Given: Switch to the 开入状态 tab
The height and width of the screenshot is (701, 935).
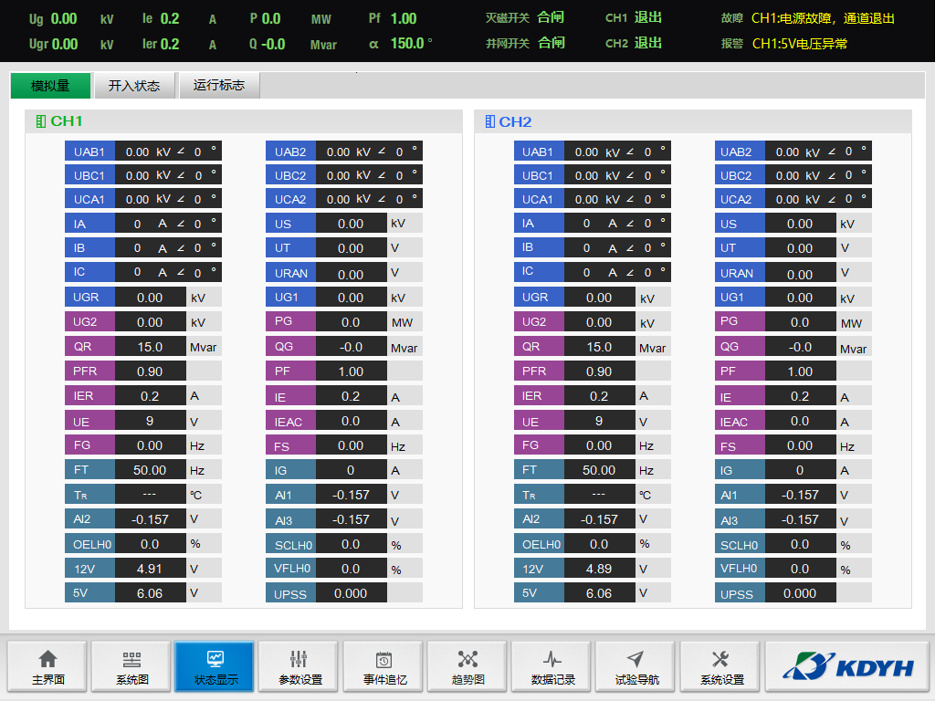Looking at the screenshot, I should (x=134, y=86).
